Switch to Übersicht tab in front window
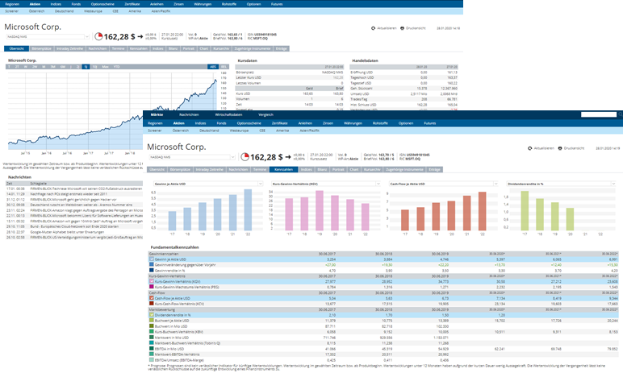Viewport: 623px width, 373px height. 157,169
